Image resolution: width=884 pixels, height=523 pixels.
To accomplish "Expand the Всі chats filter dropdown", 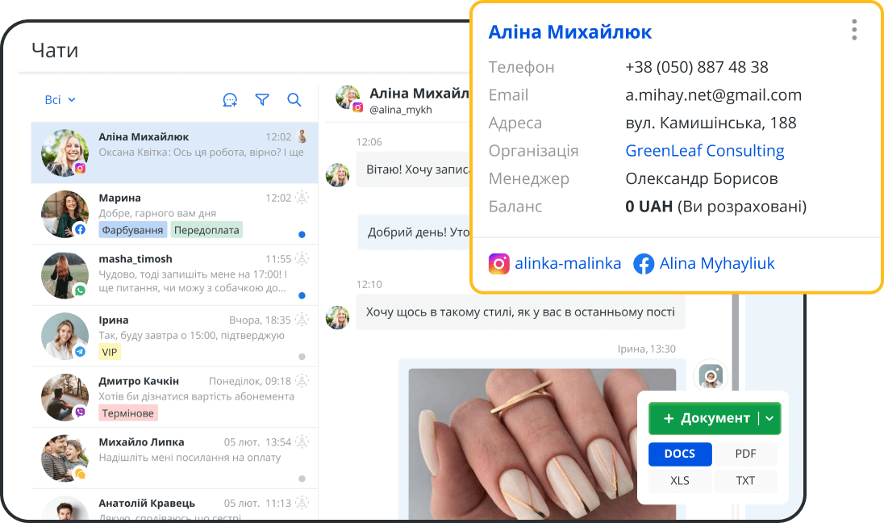I will [x=60, y=100].
